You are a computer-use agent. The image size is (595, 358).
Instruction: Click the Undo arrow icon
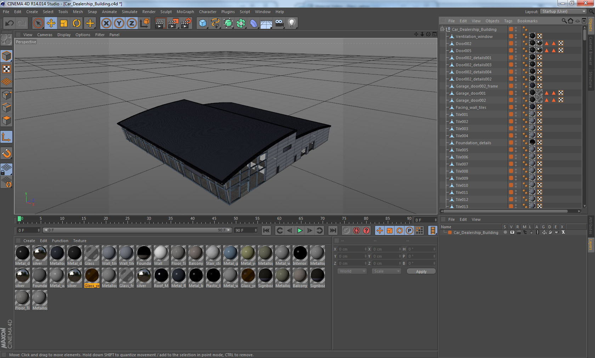[10, 23]
